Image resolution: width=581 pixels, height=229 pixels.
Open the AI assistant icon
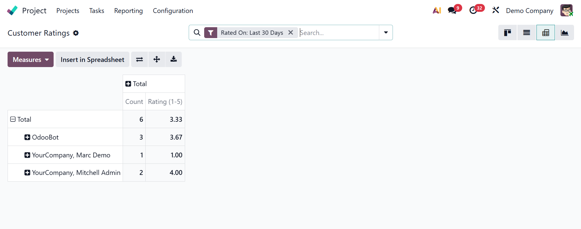click(437, 11)
